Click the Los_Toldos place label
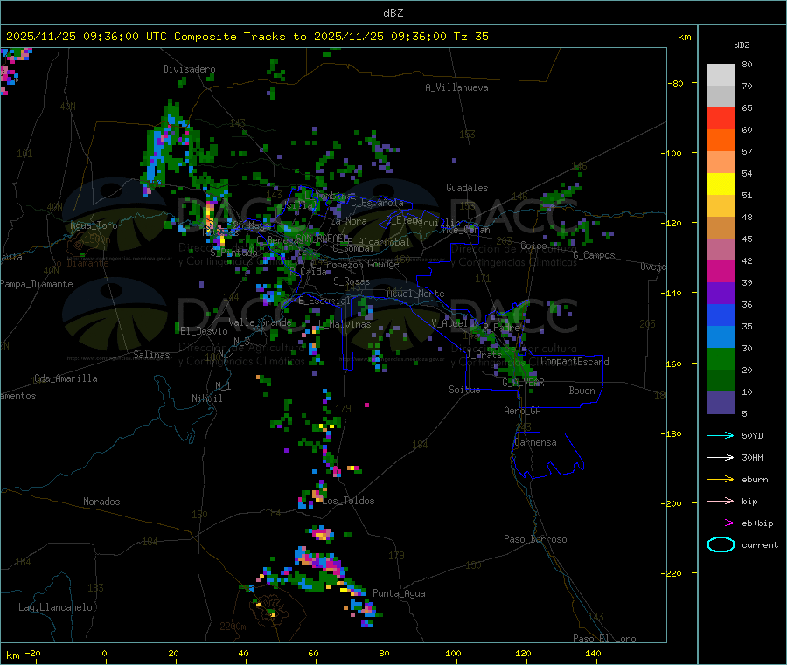The width and height of the screenshot is (787, 665). click(348, 501)
